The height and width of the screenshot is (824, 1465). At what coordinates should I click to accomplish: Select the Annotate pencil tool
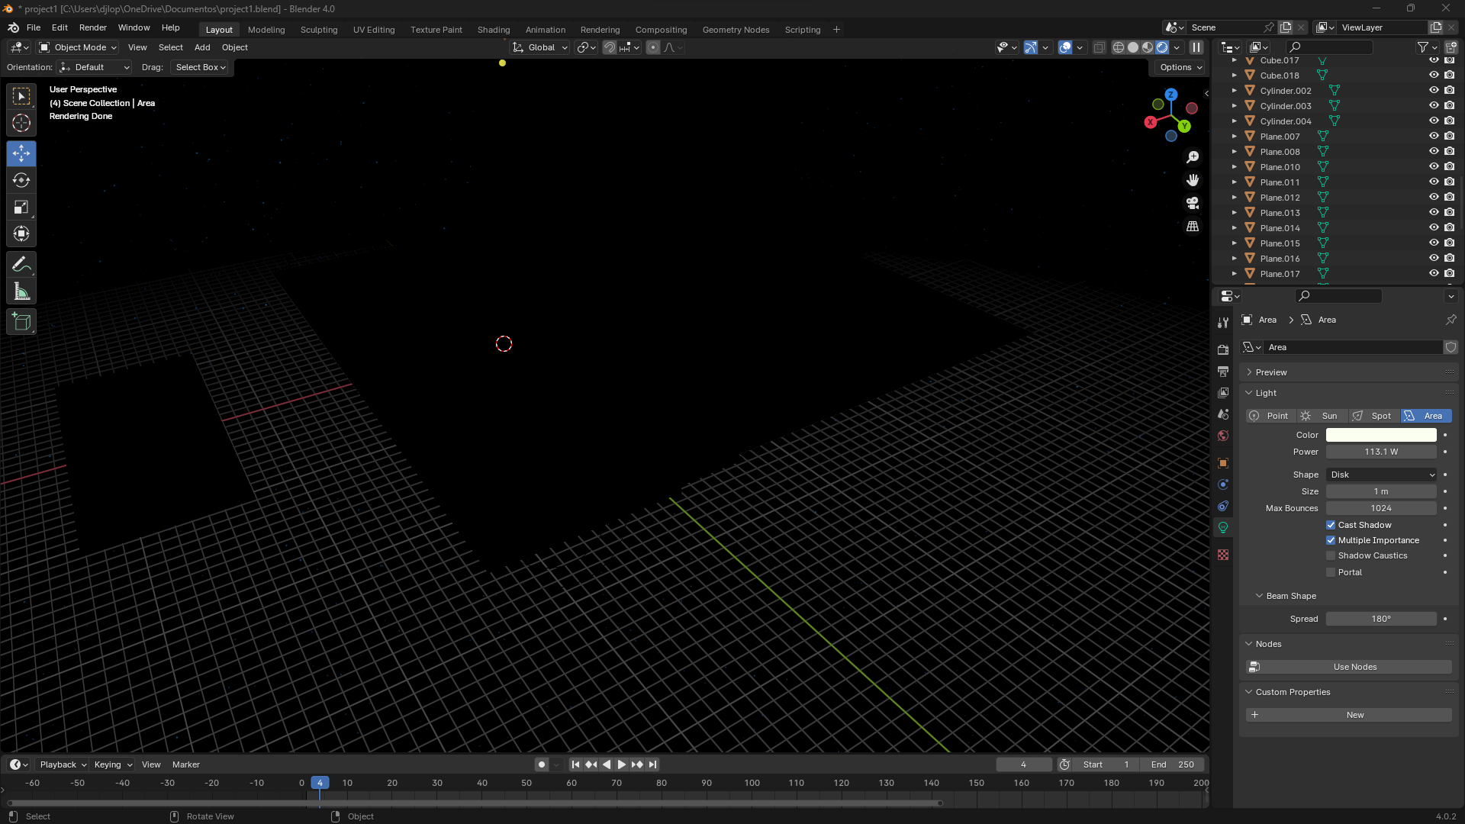tap(21, 265)
